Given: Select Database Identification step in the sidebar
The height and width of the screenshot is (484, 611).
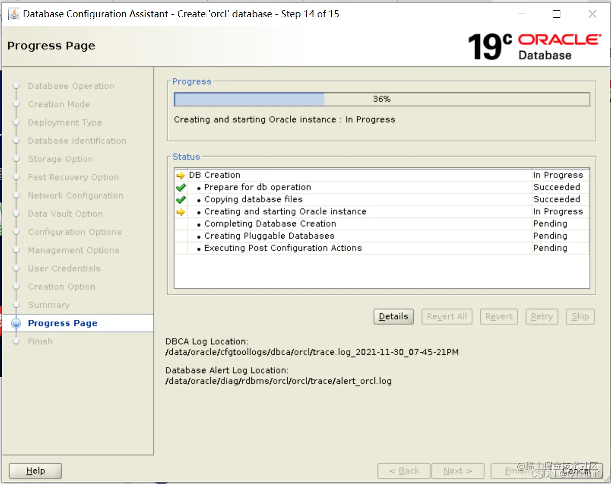Looking at the screenshot, I should coord(77,141).
